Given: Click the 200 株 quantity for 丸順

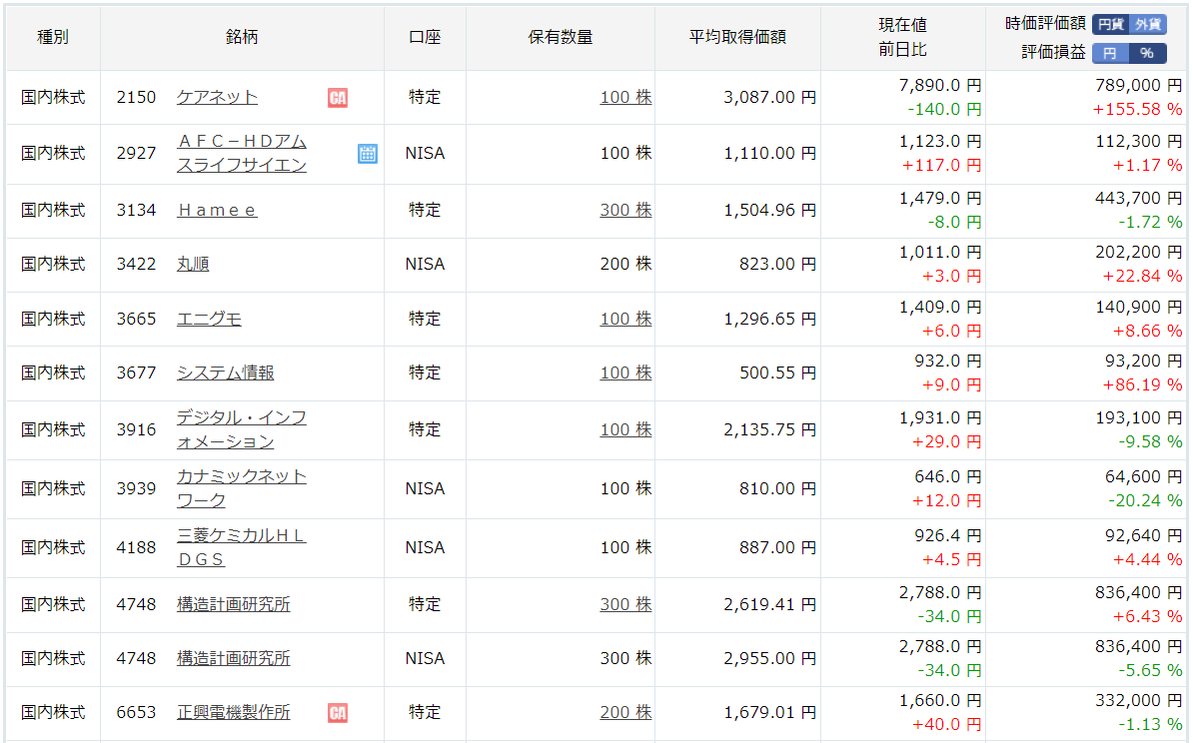Looking at the screenshot, I should coord(625,264).
